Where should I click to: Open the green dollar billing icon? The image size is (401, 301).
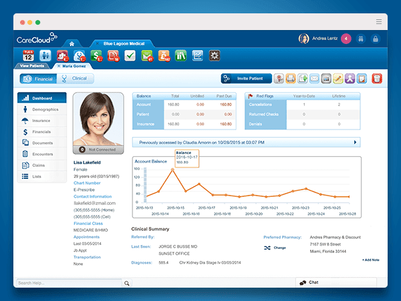(96, 55)
